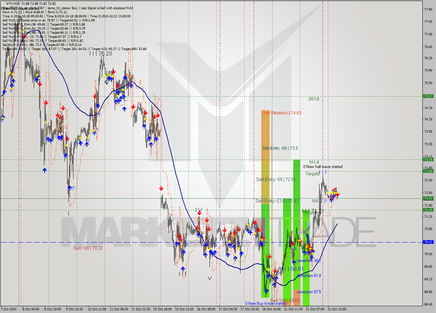Click the '16 Oct 09:00' time axis label
The image size is (436, 313).
[206, 309]
